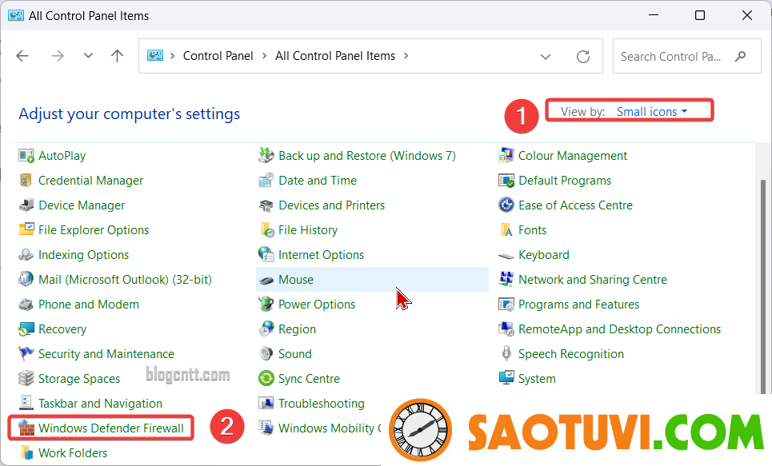Click the Work Folders link

73,452
